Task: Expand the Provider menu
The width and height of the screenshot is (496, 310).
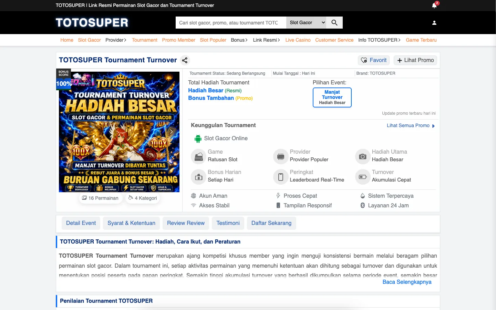Action: (116, 40)
